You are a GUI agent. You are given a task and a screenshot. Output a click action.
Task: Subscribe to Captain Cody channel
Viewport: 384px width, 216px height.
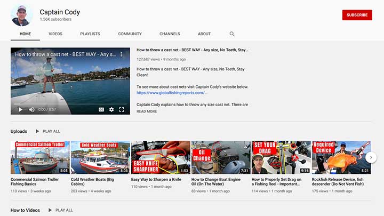[x=357, y=15]
